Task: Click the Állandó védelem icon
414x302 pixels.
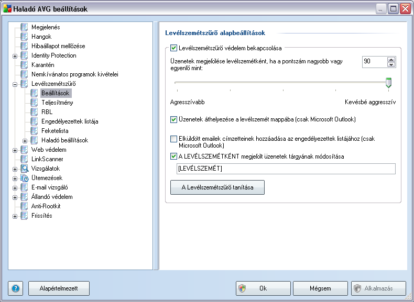Action: [24, 197]
